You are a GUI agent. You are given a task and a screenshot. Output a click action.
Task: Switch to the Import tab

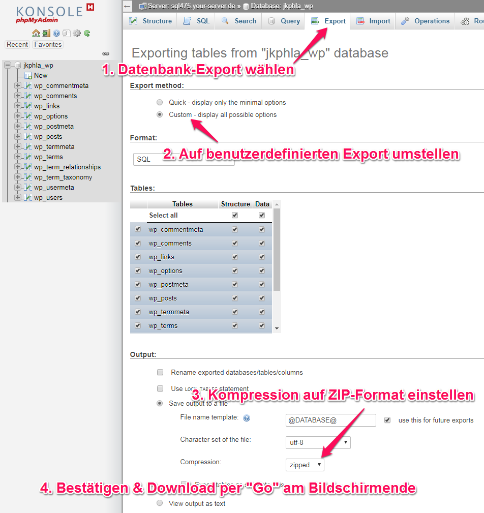click(373, 21)
